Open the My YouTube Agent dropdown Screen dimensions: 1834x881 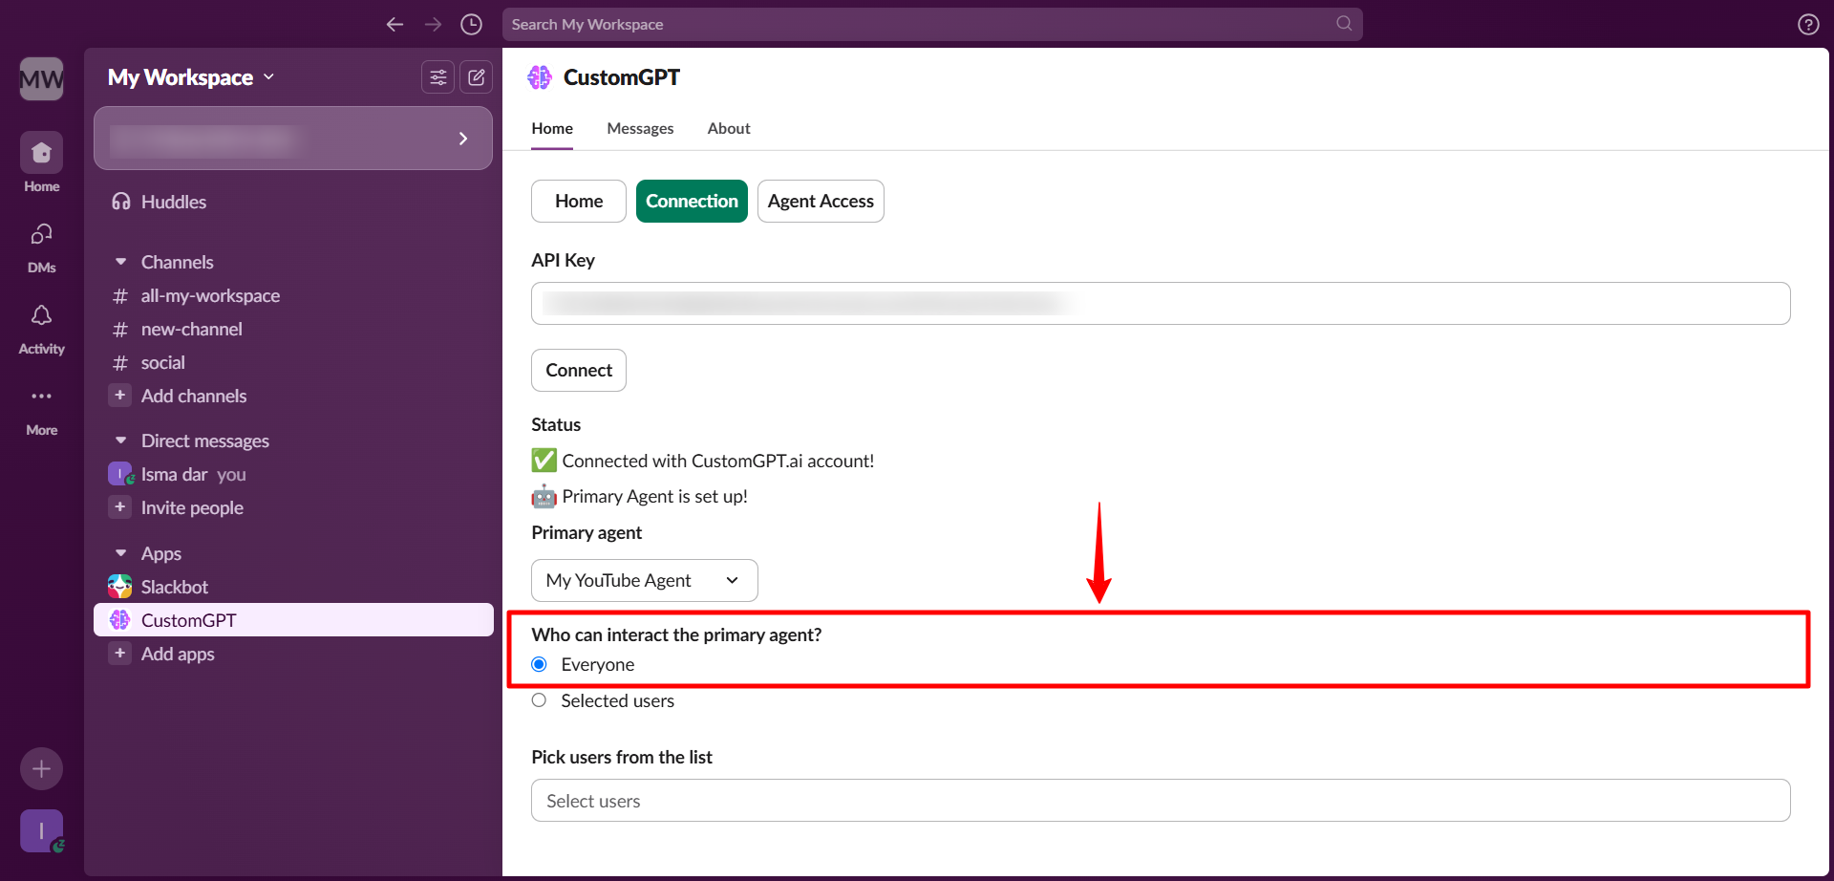645,580
